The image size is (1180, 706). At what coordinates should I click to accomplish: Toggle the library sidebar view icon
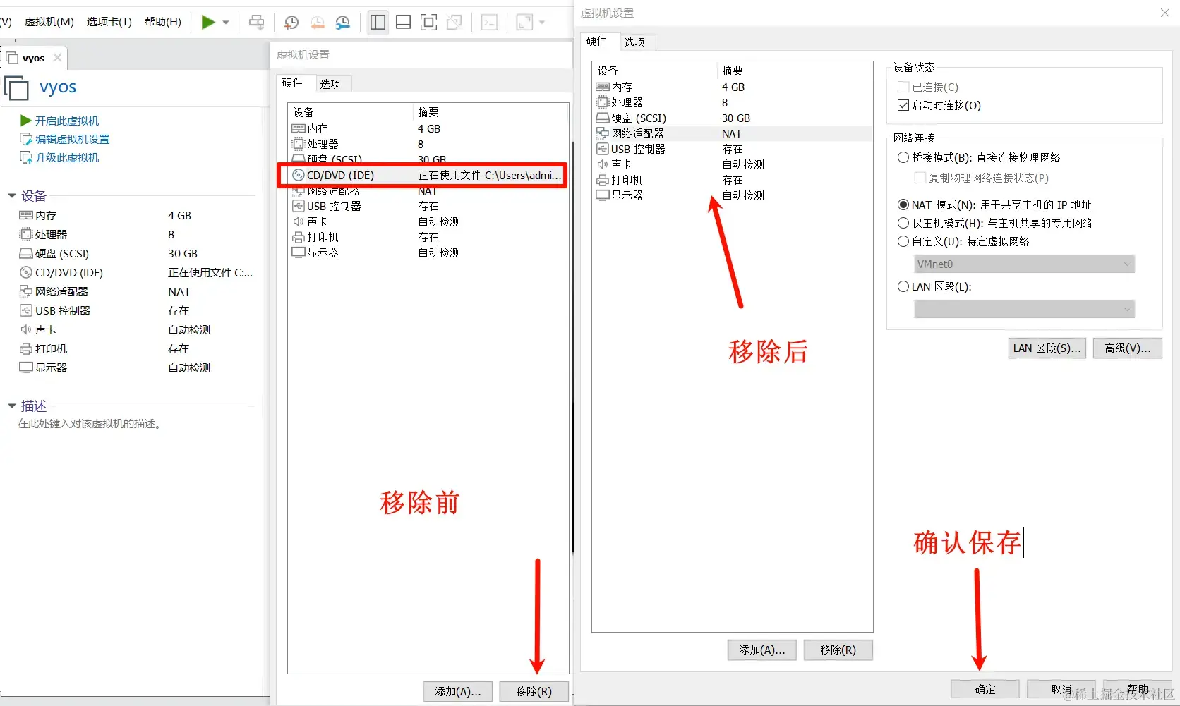378,23
